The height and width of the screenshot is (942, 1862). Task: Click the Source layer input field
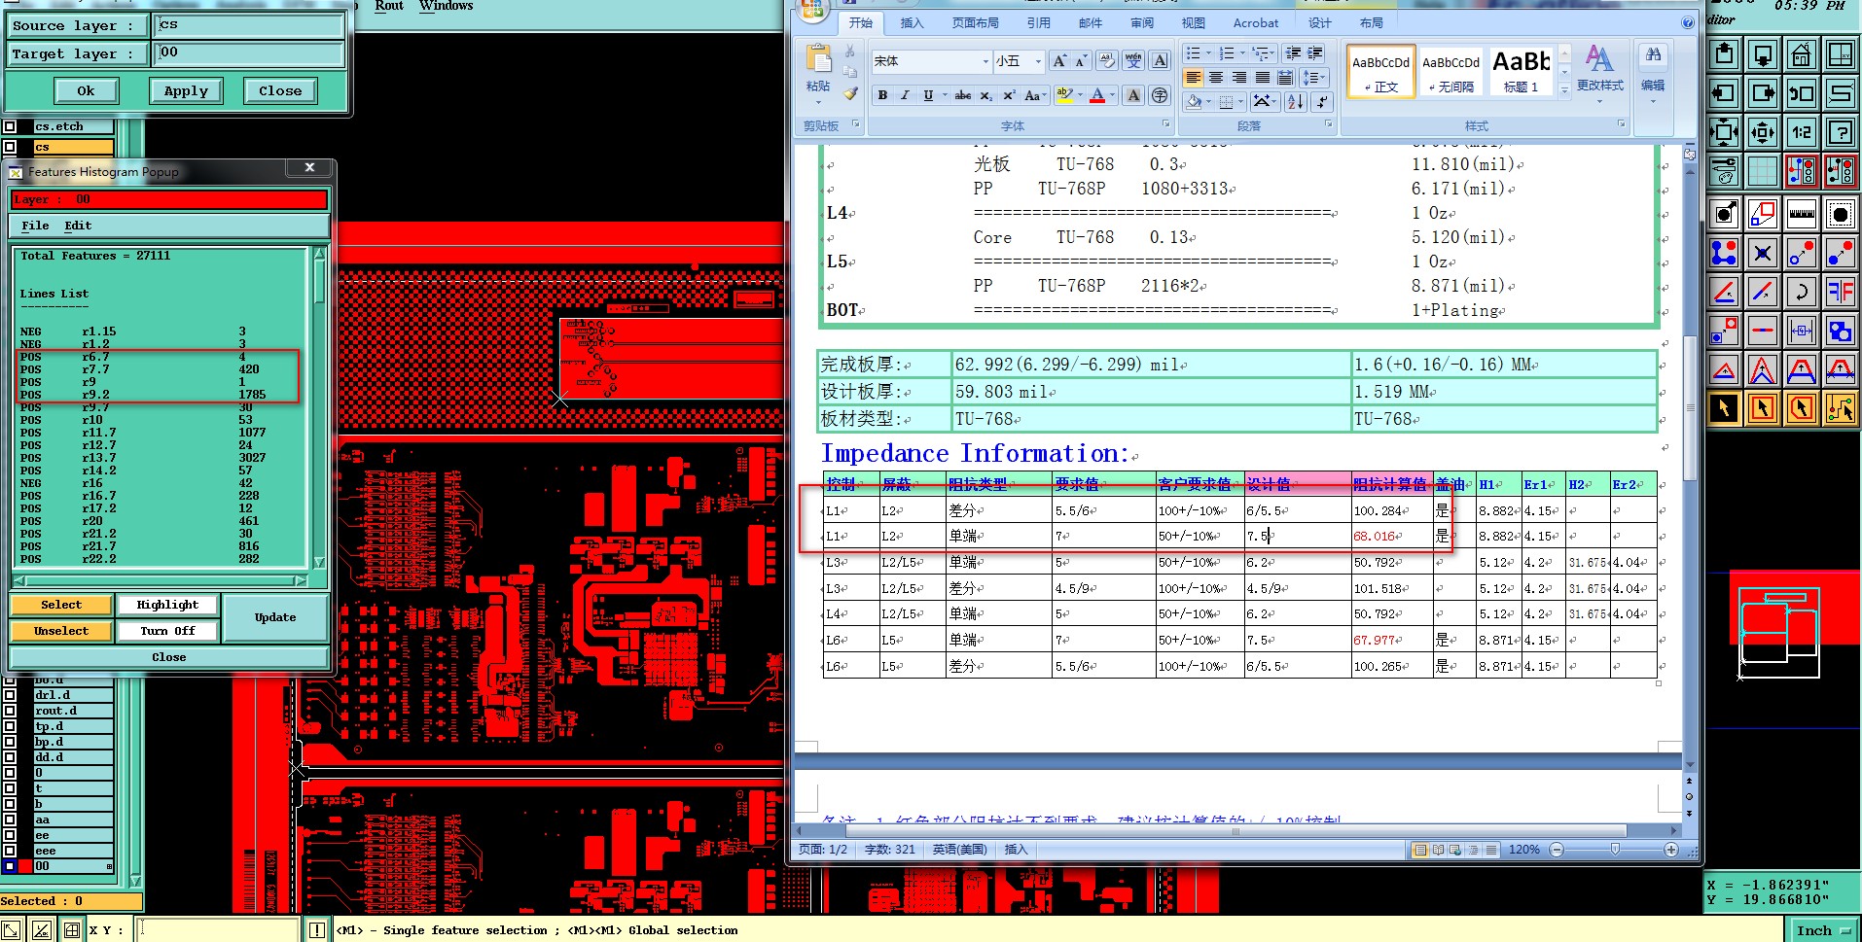(x=249, y=25)
